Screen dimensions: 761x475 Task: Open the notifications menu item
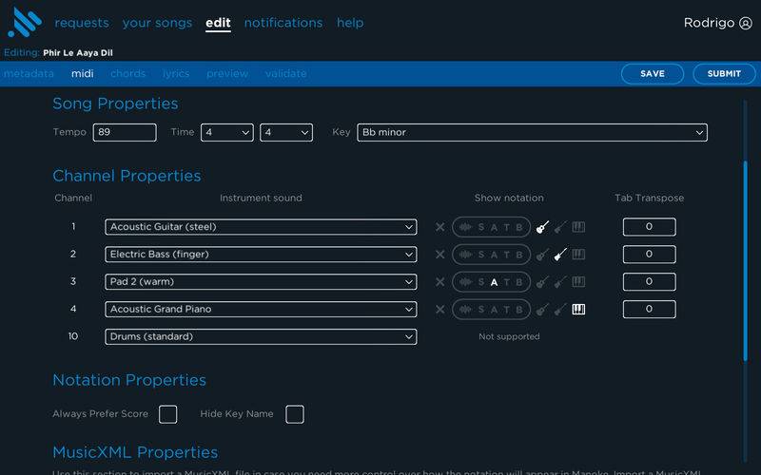click(283, 23)
